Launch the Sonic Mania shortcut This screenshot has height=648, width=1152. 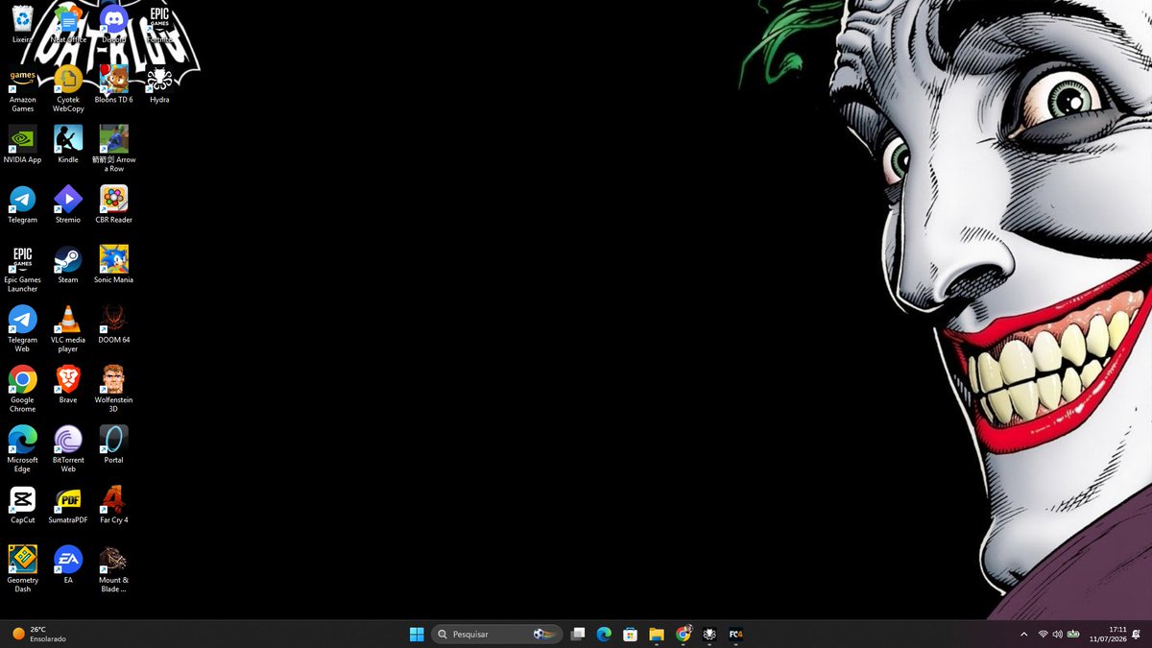point(113,264)
